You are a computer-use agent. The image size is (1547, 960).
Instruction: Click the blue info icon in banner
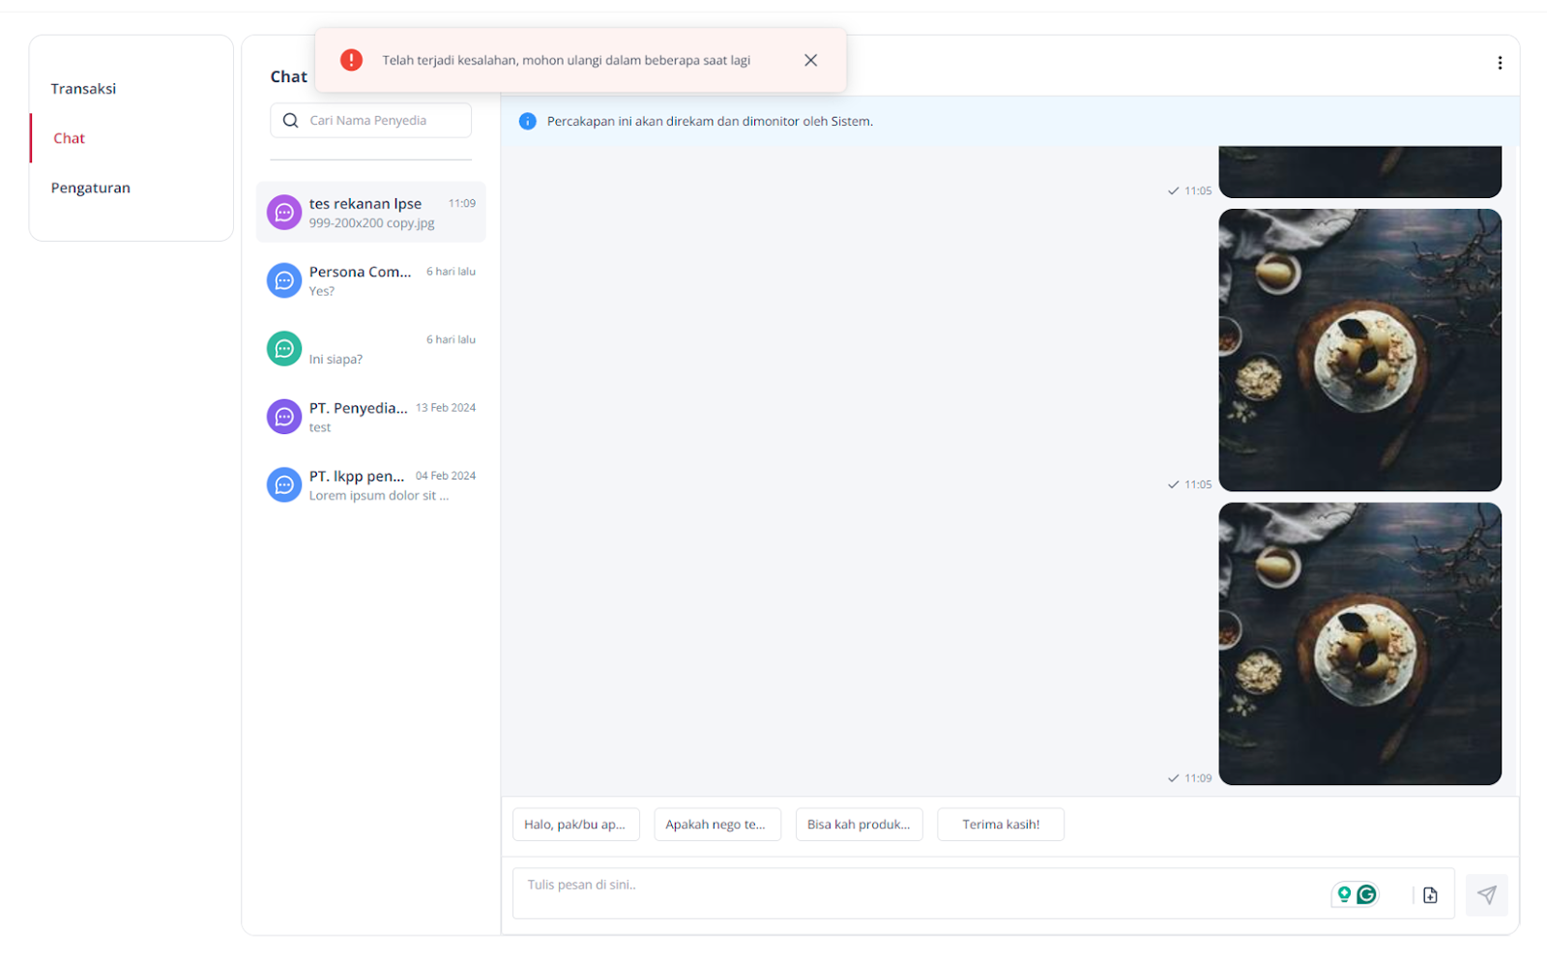527,121
